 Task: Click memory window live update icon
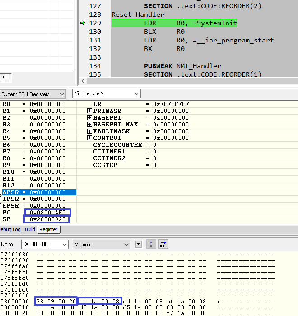pyautogui.click(x=163, y=244)
